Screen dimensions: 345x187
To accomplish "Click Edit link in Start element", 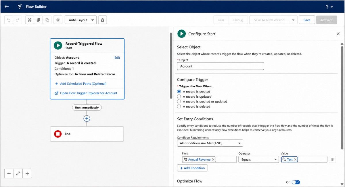I will click(x=117, y=58).
